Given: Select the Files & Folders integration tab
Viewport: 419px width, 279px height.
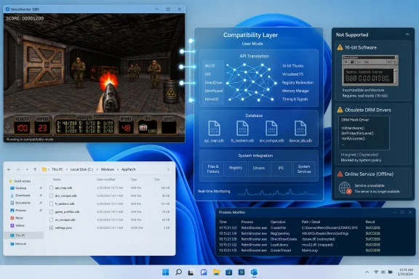Looking at the screenshot, I should point(213,169).
